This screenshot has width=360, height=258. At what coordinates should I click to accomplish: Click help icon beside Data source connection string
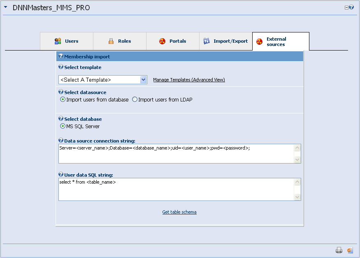60,140
